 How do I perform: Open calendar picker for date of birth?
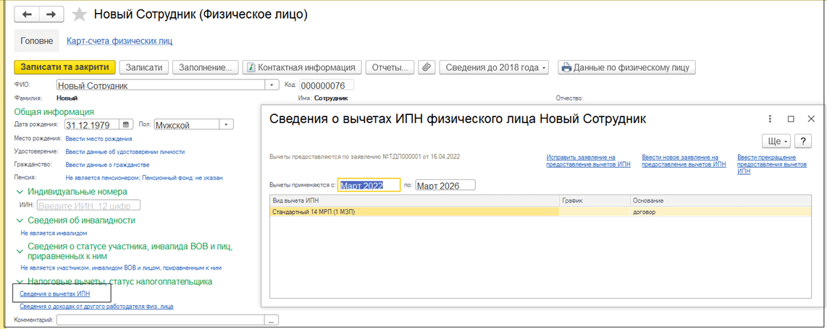127,124
